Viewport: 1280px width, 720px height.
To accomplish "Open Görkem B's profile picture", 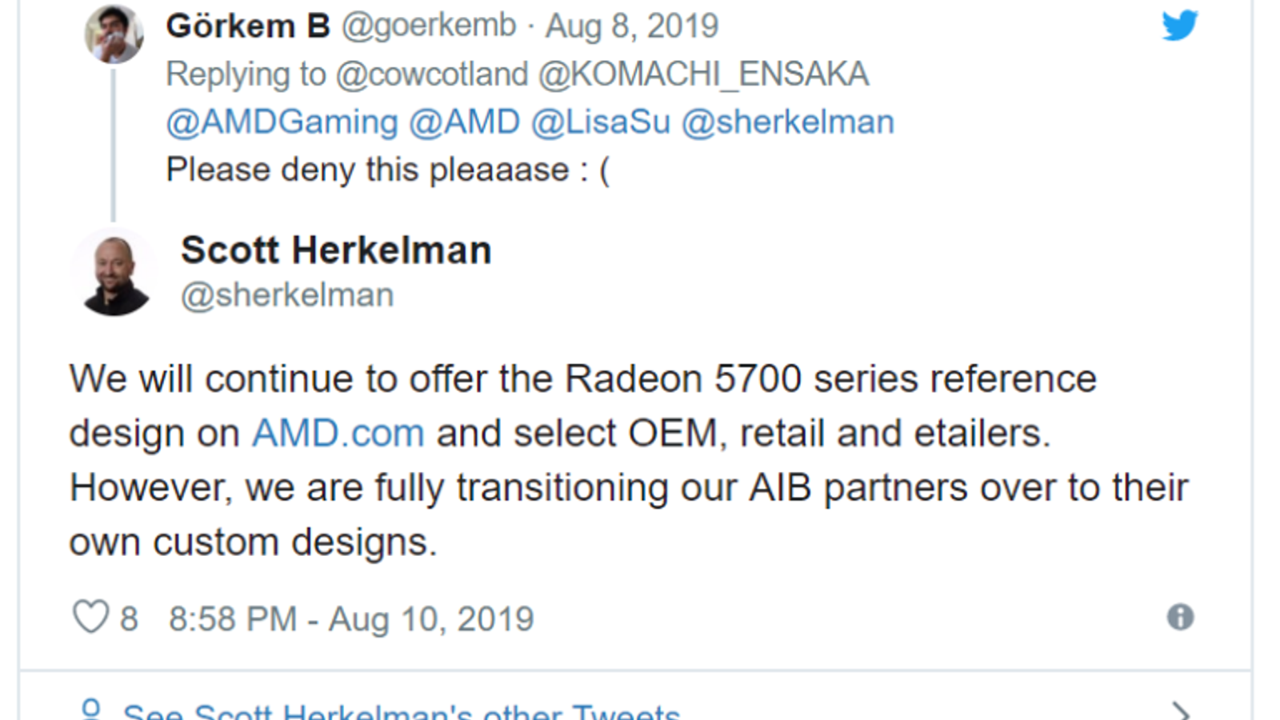I will pos(114,34).
